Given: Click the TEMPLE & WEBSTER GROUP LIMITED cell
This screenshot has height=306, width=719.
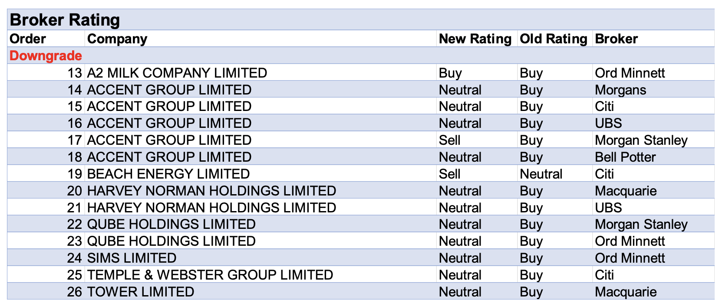Looking at the screenshot, I should [x=210, y=275].
